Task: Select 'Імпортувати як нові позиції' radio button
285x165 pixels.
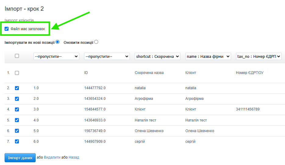Action: [58, 42]
